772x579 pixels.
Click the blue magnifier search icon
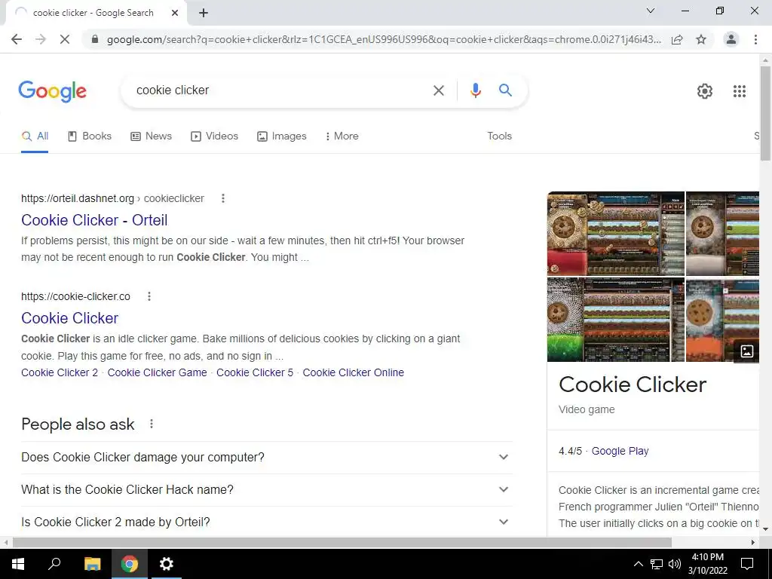505,90
